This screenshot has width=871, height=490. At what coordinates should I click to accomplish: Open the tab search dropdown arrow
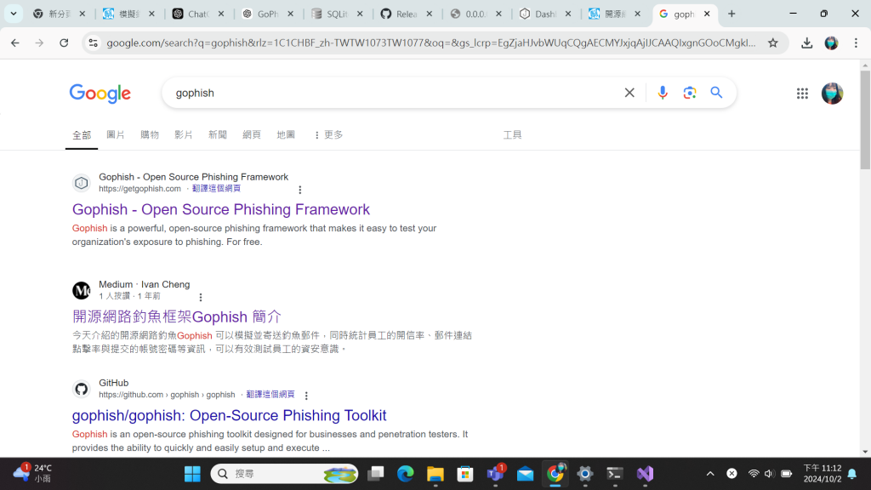point(14,14)
